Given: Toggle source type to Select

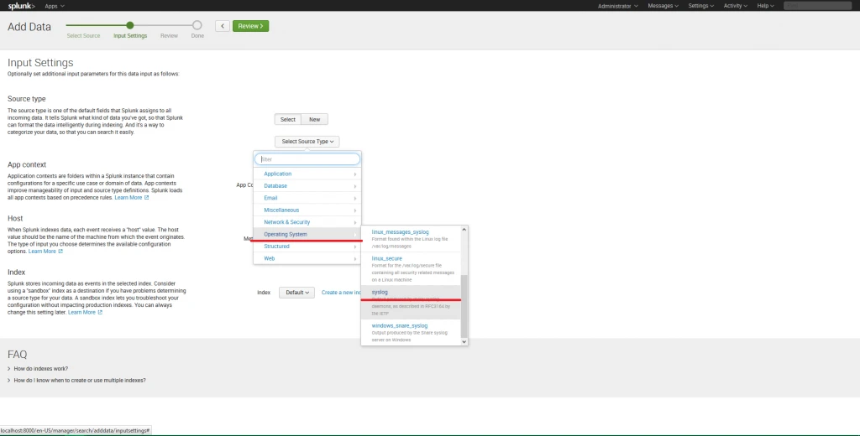Looking at the screenshot, I should point(287,120).
